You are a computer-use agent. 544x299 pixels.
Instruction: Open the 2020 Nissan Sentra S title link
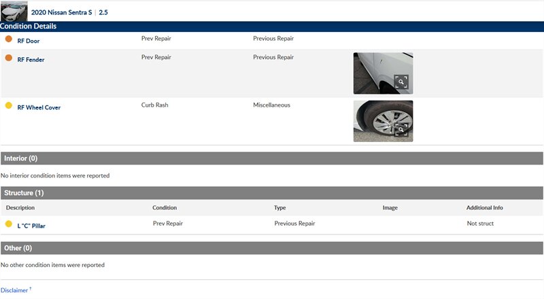61,12
